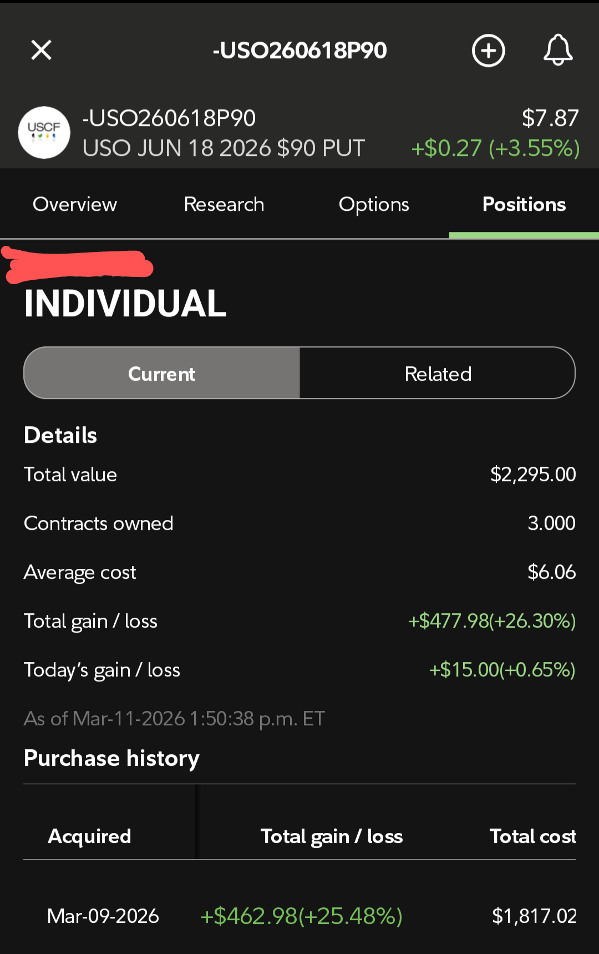Screen dimensions: 599x954
Task: Toggle to Current positions view
Action: (161, 373)
